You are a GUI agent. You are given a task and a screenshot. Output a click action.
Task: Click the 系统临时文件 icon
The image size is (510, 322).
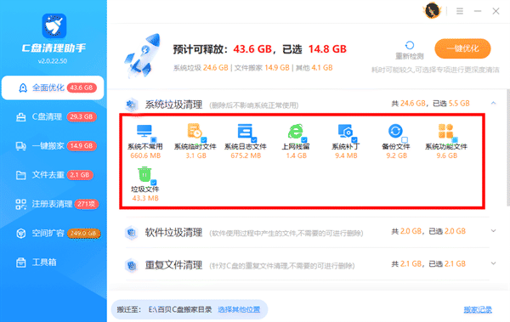click(x=195, y=131)
